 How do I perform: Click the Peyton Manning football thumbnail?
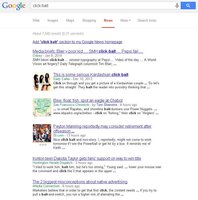[42, 133]
